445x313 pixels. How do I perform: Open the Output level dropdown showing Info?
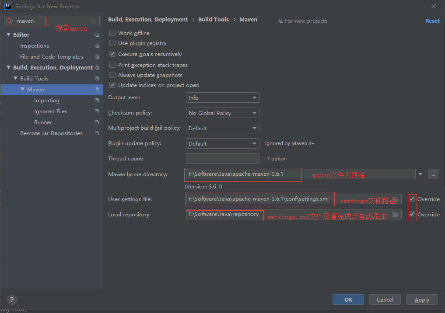point(222,97)
